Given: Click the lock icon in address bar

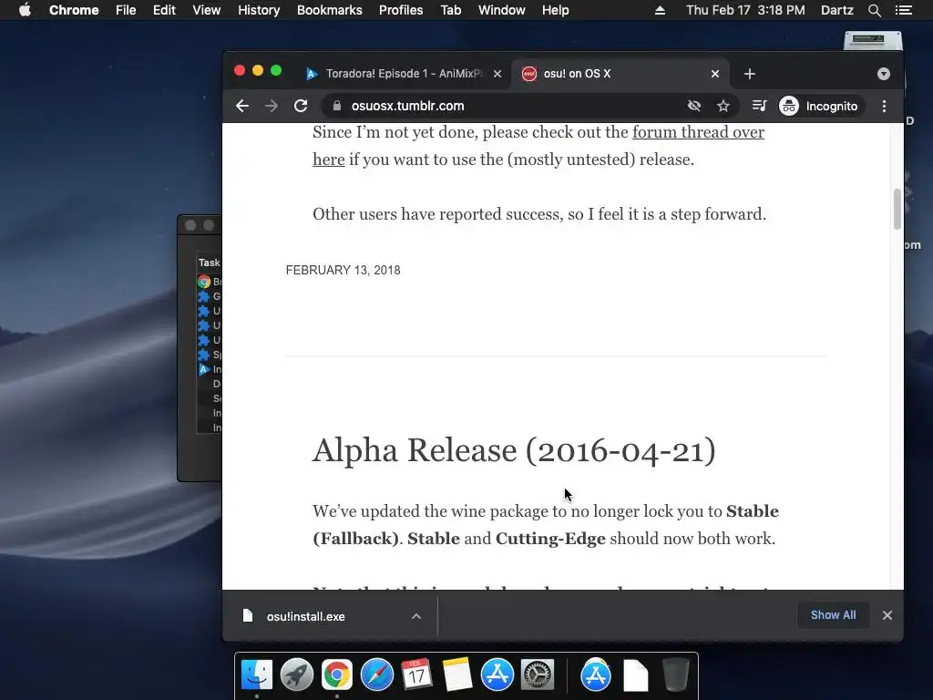Looking at the screenshot, I should [337, 106].
